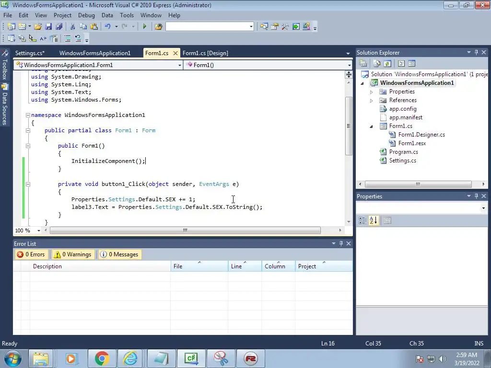
Task: Select Program.cs in Solution Explorer
Action: pos(403,152)
